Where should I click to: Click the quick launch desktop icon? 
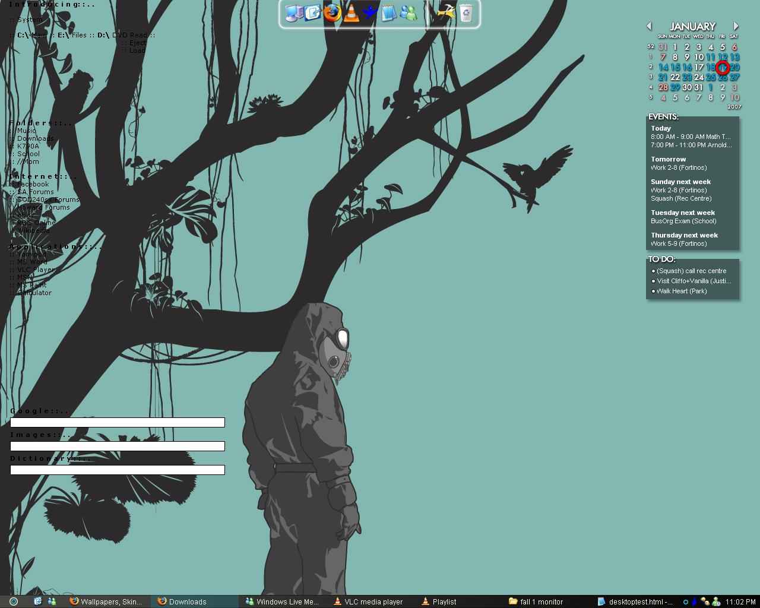coord(38,601)
